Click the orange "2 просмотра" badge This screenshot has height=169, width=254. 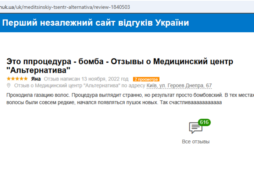(146, 79)
